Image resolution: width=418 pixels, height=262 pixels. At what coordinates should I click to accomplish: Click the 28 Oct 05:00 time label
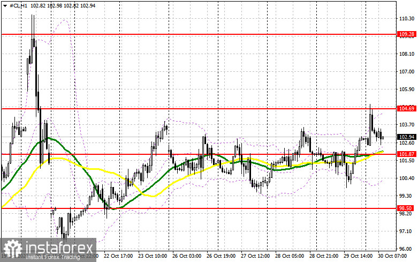pos(290,256)
